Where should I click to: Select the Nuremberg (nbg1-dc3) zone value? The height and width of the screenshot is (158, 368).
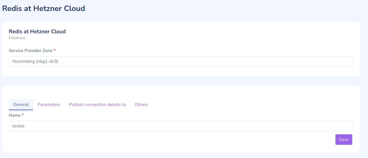[35, 61]
